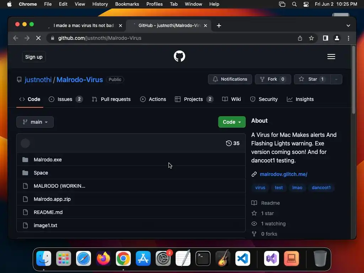Click the padlock site info icon
The image size is (364, 273).
click(x=53, y=38)
